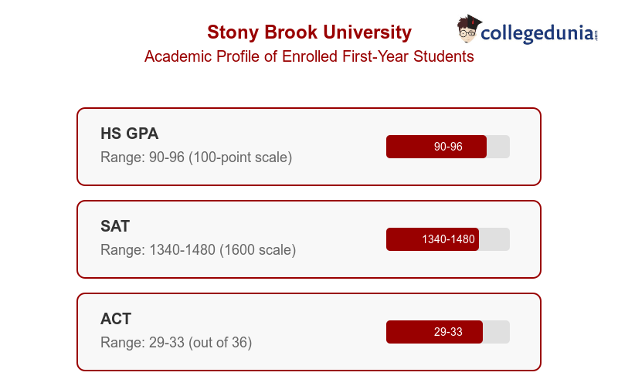Select the Stony Brook University title
Viewport: 618px width, 386px height.
click(x=309, y=32)
